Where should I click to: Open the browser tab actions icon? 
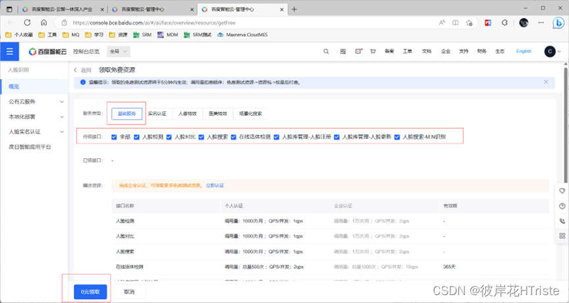(9, 9)
